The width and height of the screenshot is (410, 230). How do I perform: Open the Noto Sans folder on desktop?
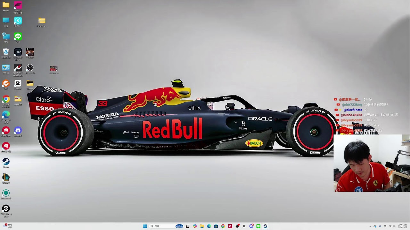coord(42,22)
